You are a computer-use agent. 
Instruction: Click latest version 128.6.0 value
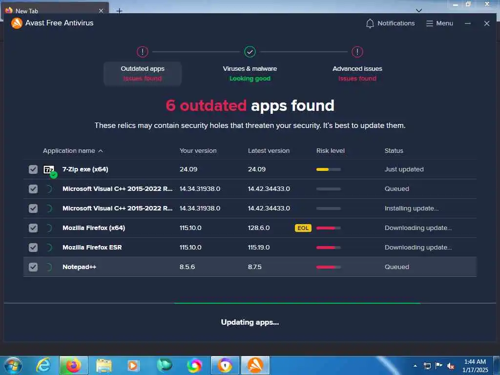click(x=259, y=228)
